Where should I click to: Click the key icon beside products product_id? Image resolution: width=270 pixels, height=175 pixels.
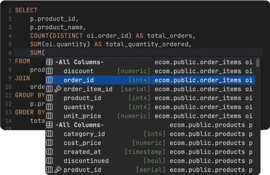tap(58, 170)
